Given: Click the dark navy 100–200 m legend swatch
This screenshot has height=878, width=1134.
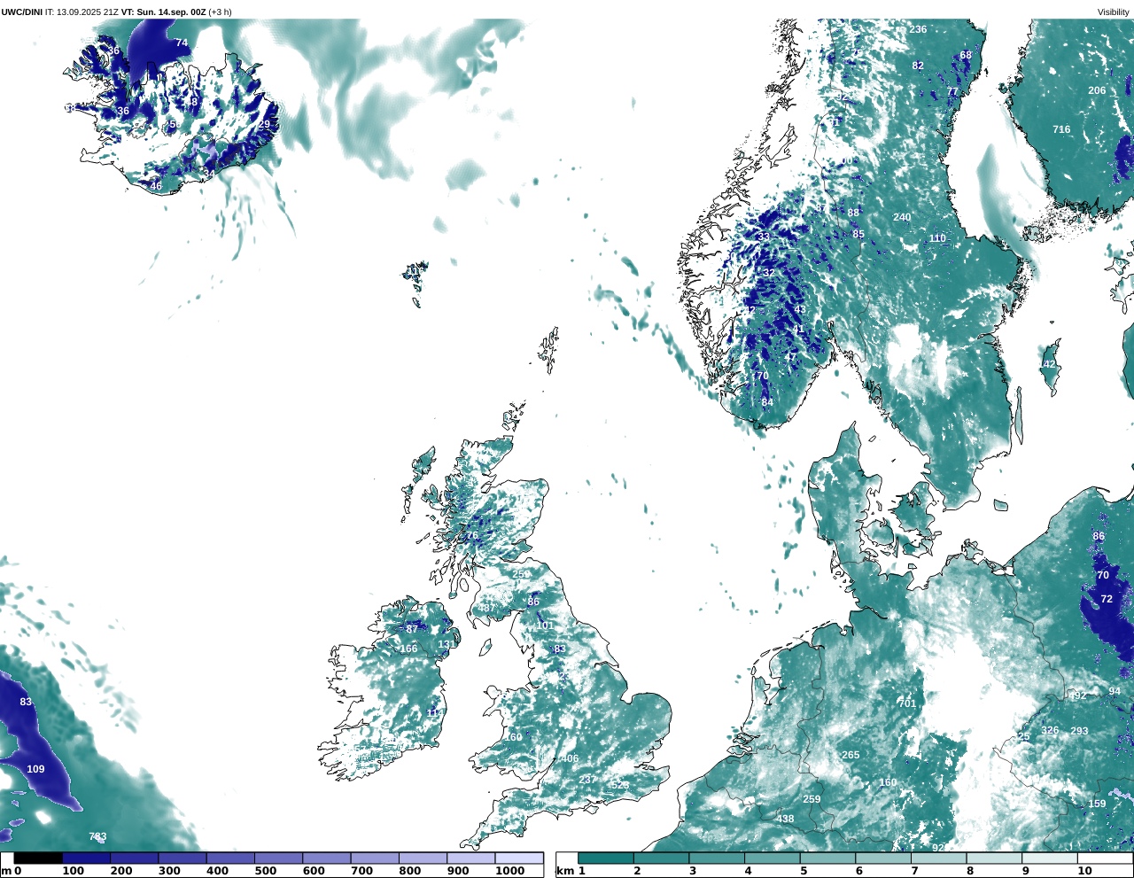Looking at the screenshot, I should click(x=86, y=858).
